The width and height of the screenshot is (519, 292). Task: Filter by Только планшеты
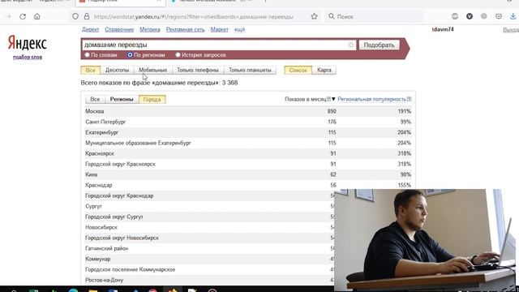click(x=250, y=70)
